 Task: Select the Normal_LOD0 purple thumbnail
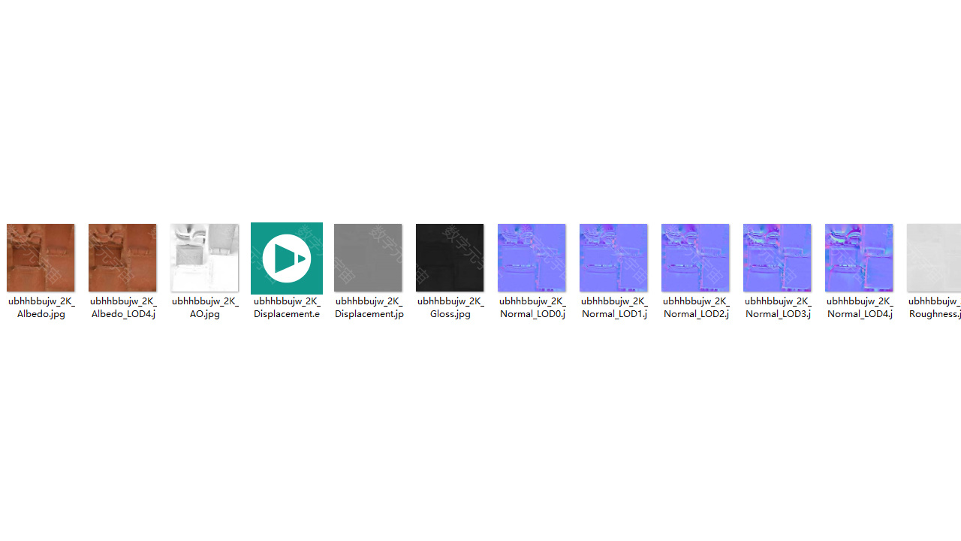click(x=532, y=258)
